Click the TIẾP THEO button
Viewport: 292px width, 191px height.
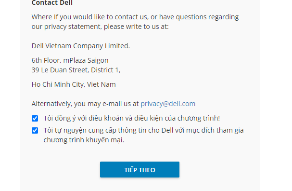click(x=140, y=169)
